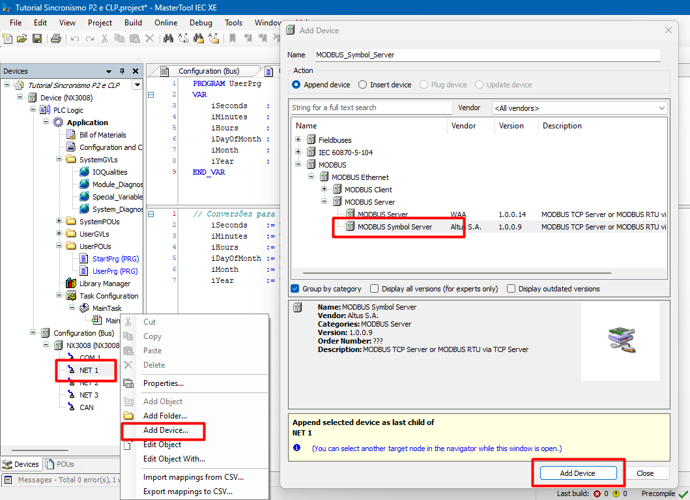Choose Add Folder... in context menu
Screen dimensions: 690x500
point(165,416)
